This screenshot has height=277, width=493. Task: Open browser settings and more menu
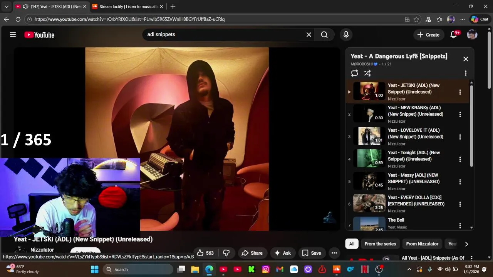(x=463, y=19)
